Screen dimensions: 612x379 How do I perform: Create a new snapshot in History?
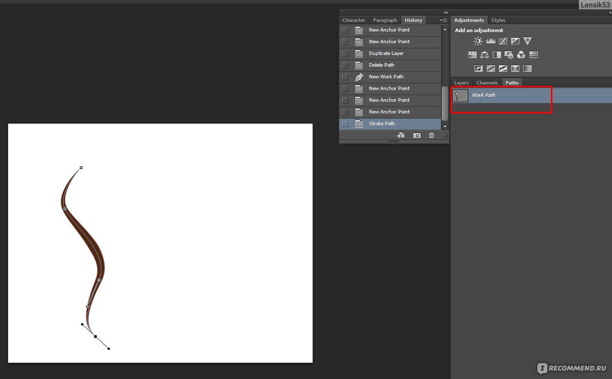[x=417, y=135]
